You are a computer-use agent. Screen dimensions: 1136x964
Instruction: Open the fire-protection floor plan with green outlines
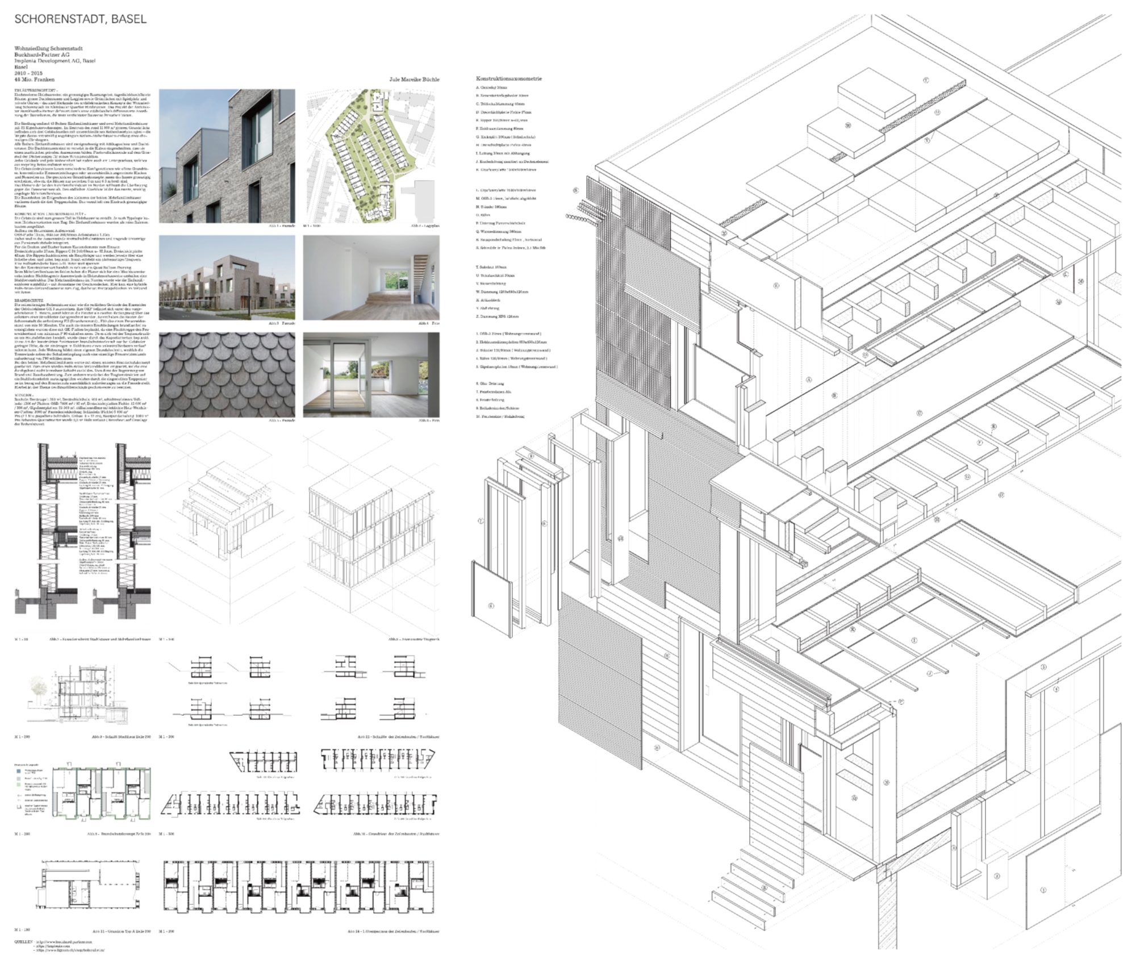pyautogui.click(x=102, y=792)
